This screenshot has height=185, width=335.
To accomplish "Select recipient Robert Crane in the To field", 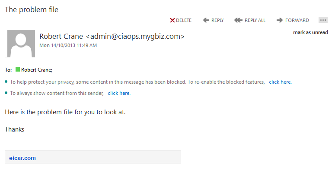I will 37,69.
